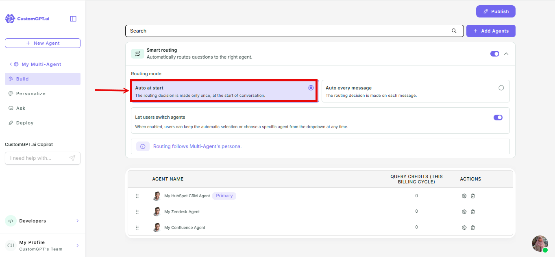This screenshot has width=555, height=257.
Task: Click the CustomGPT.ai Copilot heading
Action: coord(29,144)
